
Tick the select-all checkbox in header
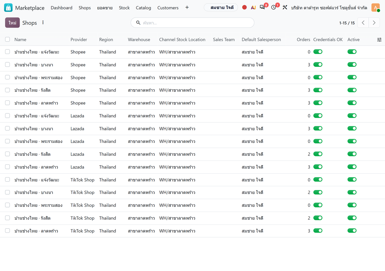click(7, 39)
